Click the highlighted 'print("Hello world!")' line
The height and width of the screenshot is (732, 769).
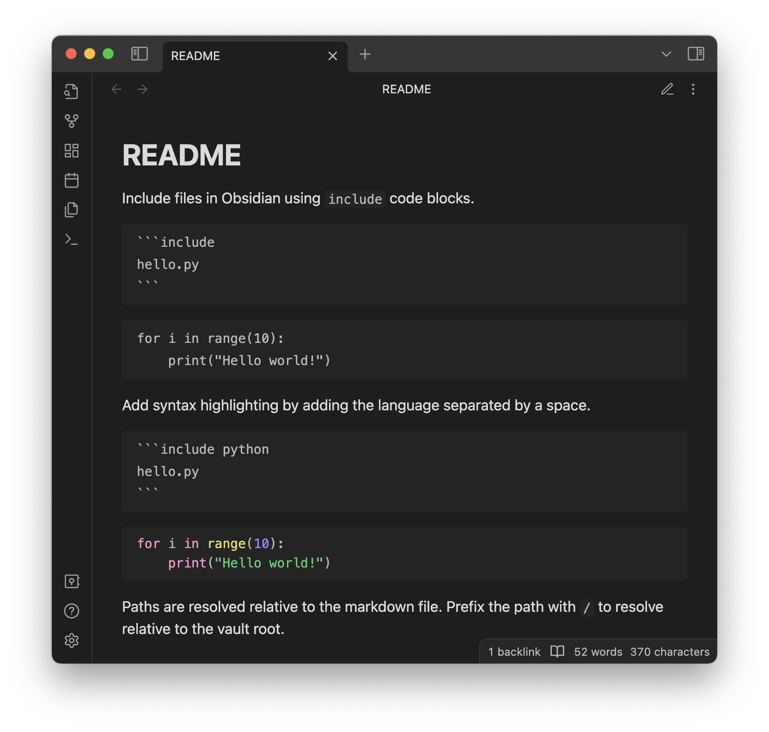click(x=249, y=563)
